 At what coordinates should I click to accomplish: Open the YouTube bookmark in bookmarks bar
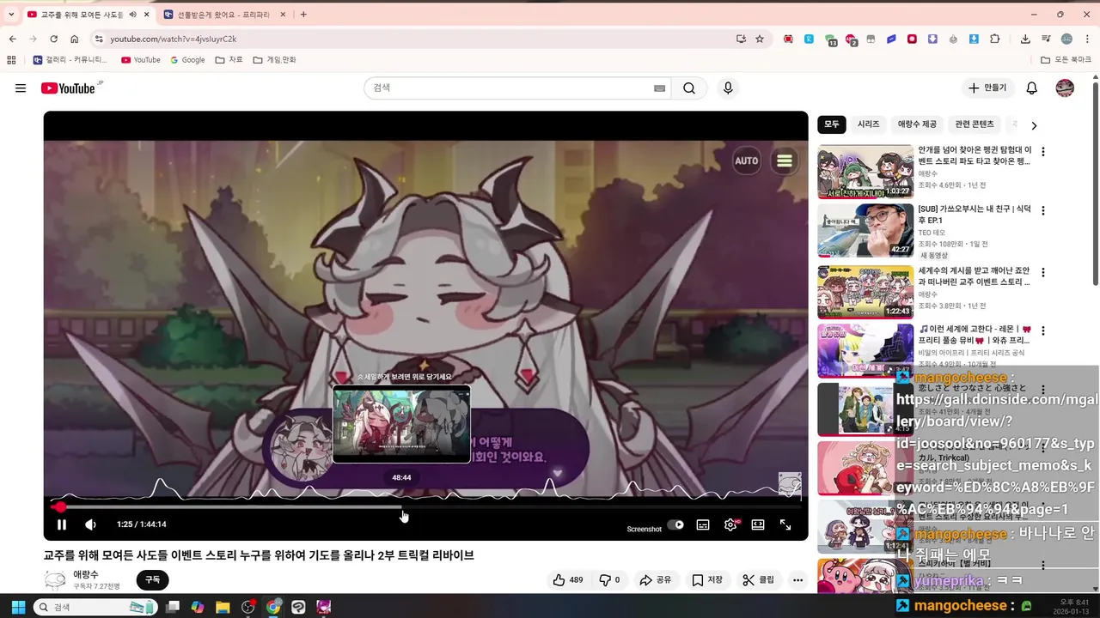[141, 60]
